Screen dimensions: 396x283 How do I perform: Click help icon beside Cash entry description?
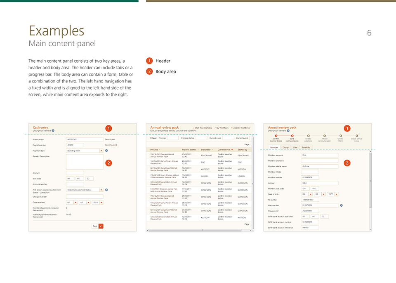point(53,131)
